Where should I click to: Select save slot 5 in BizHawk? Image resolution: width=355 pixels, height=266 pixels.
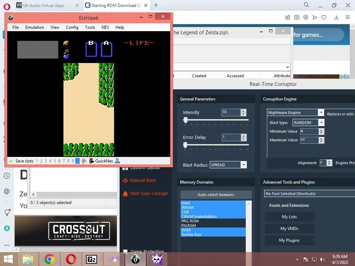click(x=54, y=161)
